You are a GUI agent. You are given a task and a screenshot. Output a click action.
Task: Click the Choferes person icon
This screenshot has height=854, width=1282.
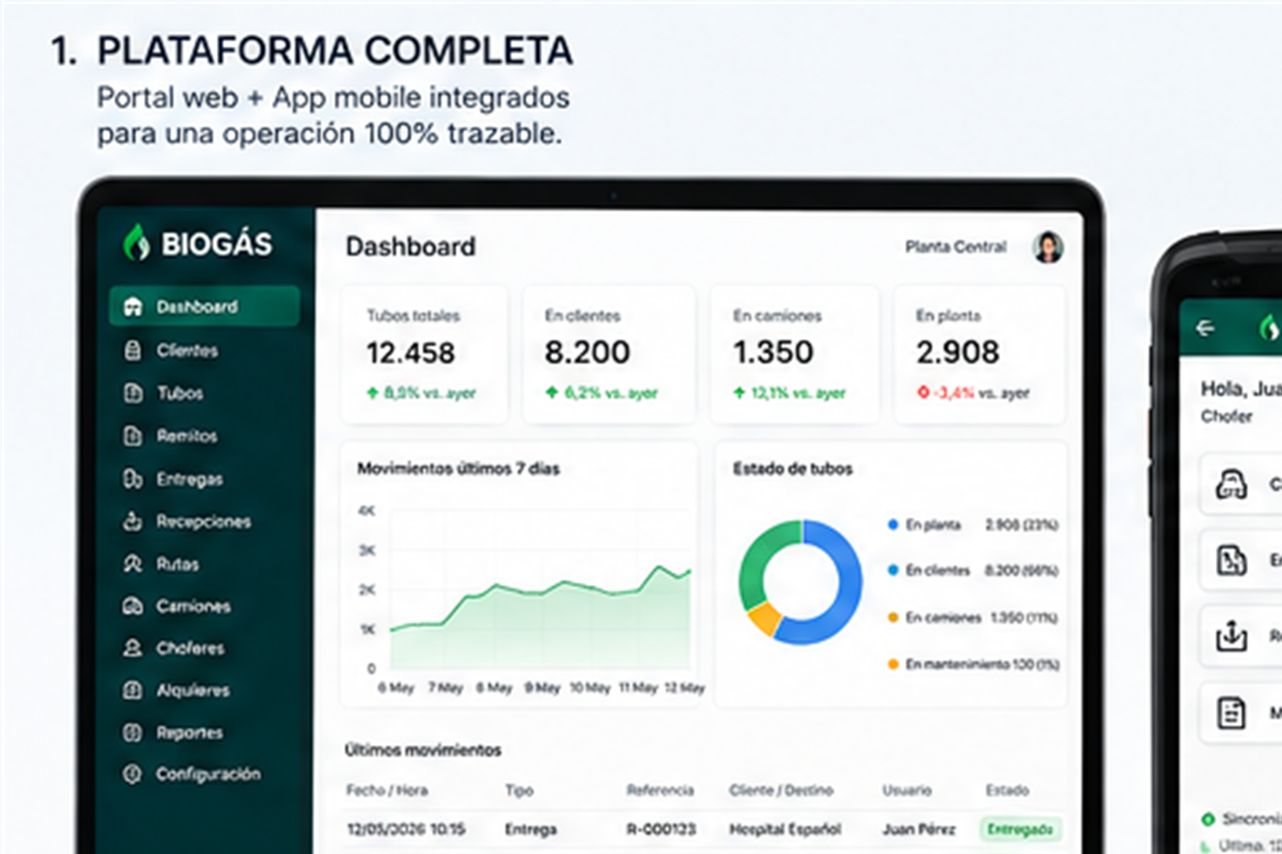[x=133, y=647]
